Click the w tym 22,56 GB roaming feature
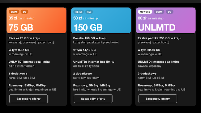 tap(150, 52)
